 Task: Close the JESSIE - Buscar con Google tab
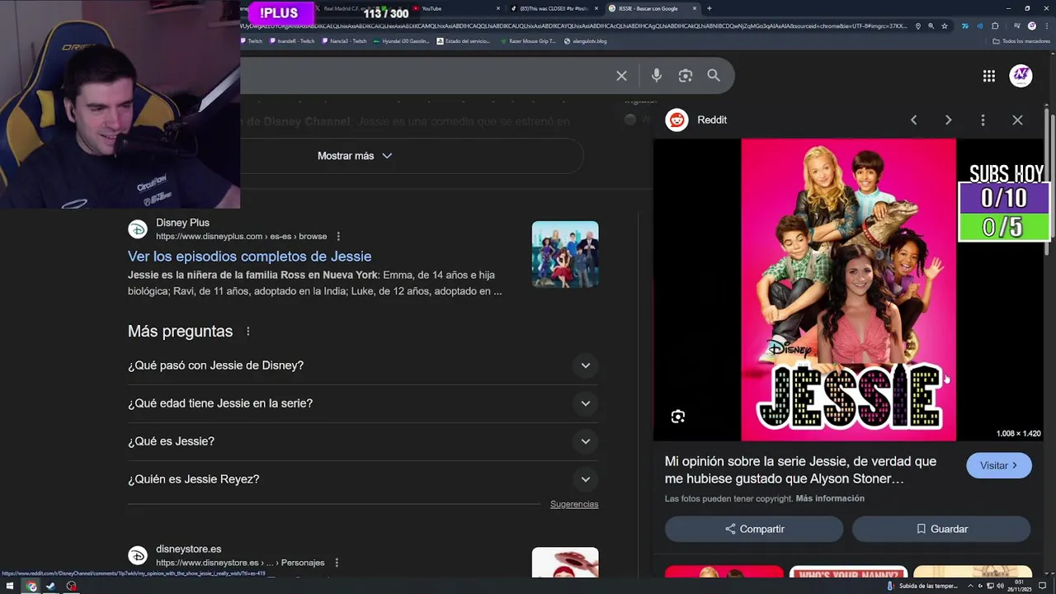[x=695, y=8]
